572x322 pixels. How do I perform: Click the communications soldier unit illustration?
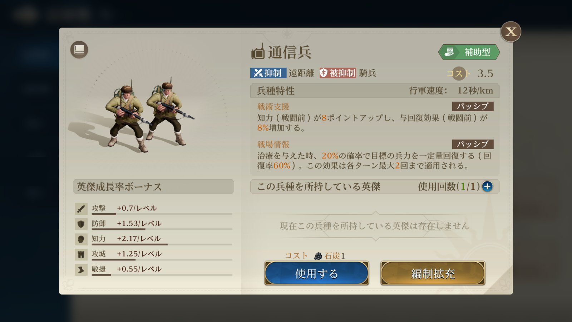[147, 114]
